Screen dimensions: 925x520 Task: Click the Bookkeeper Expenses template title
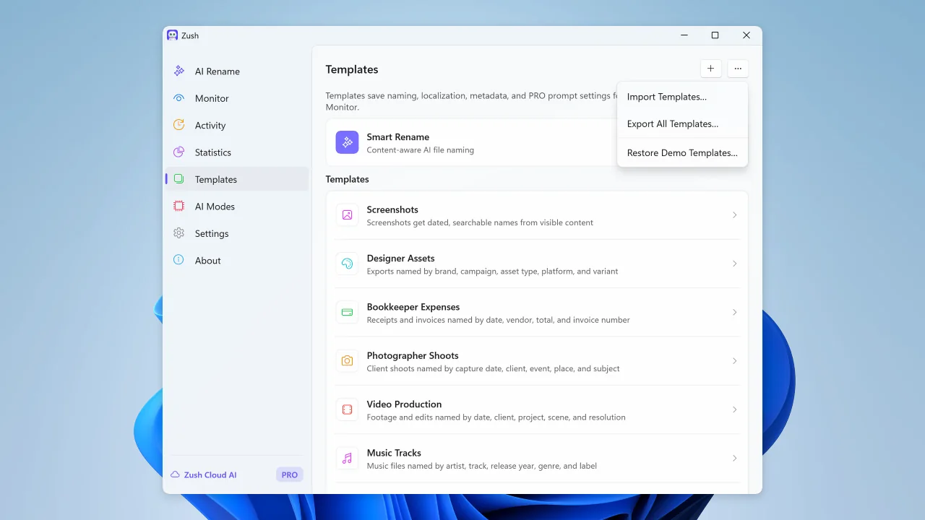click(413, 306)
